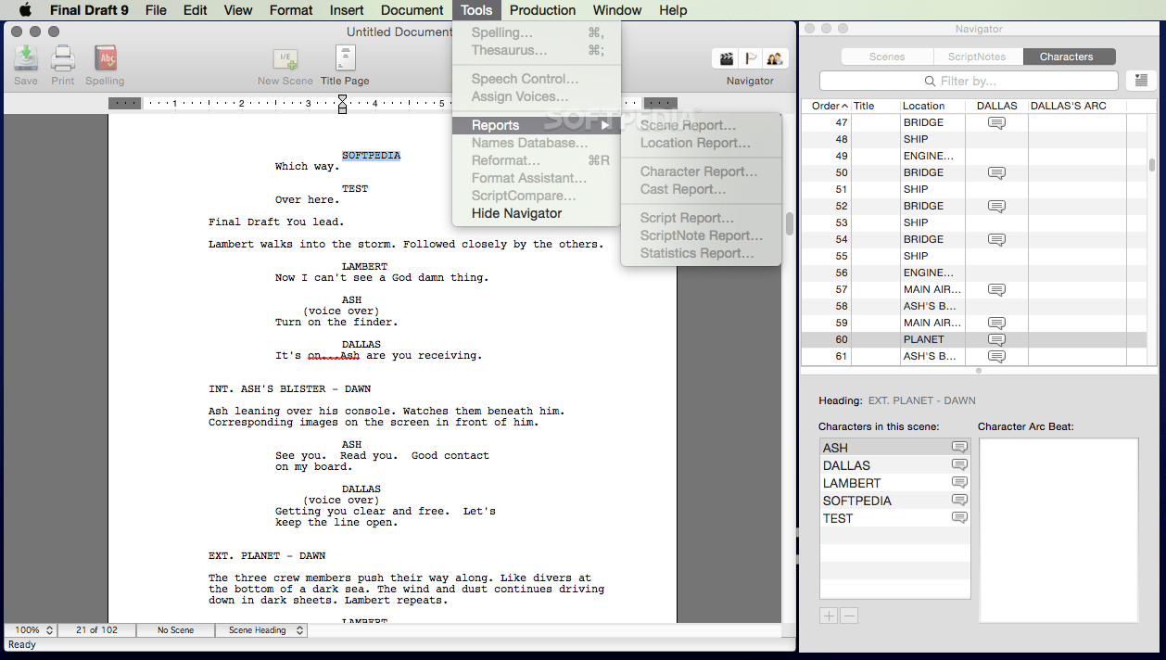1166x660 pixels.
Task: Click the speech icon next to LAMBERT
Action: pos(959,483)
